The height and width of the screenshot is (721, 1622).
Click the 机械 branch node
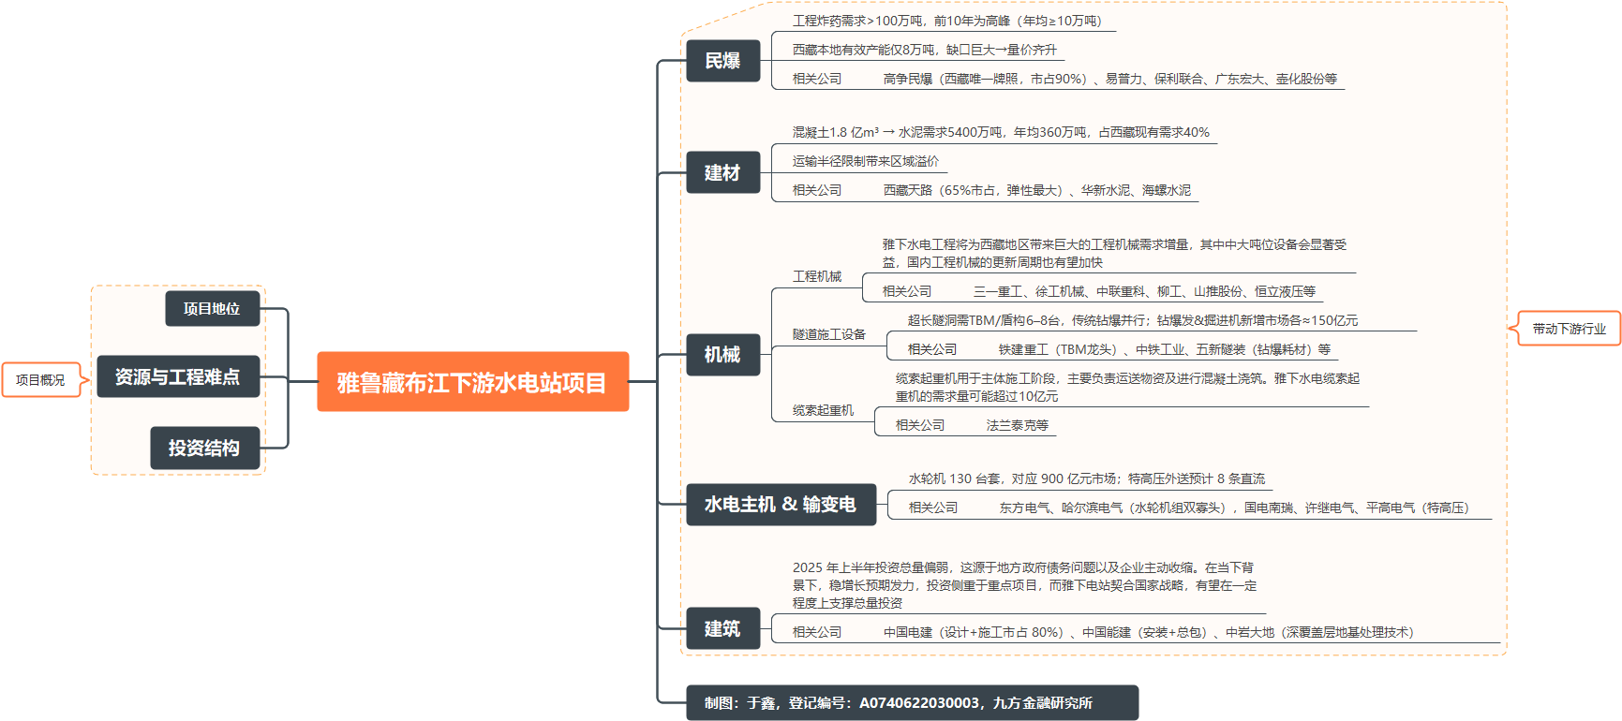tap(722, 355)
